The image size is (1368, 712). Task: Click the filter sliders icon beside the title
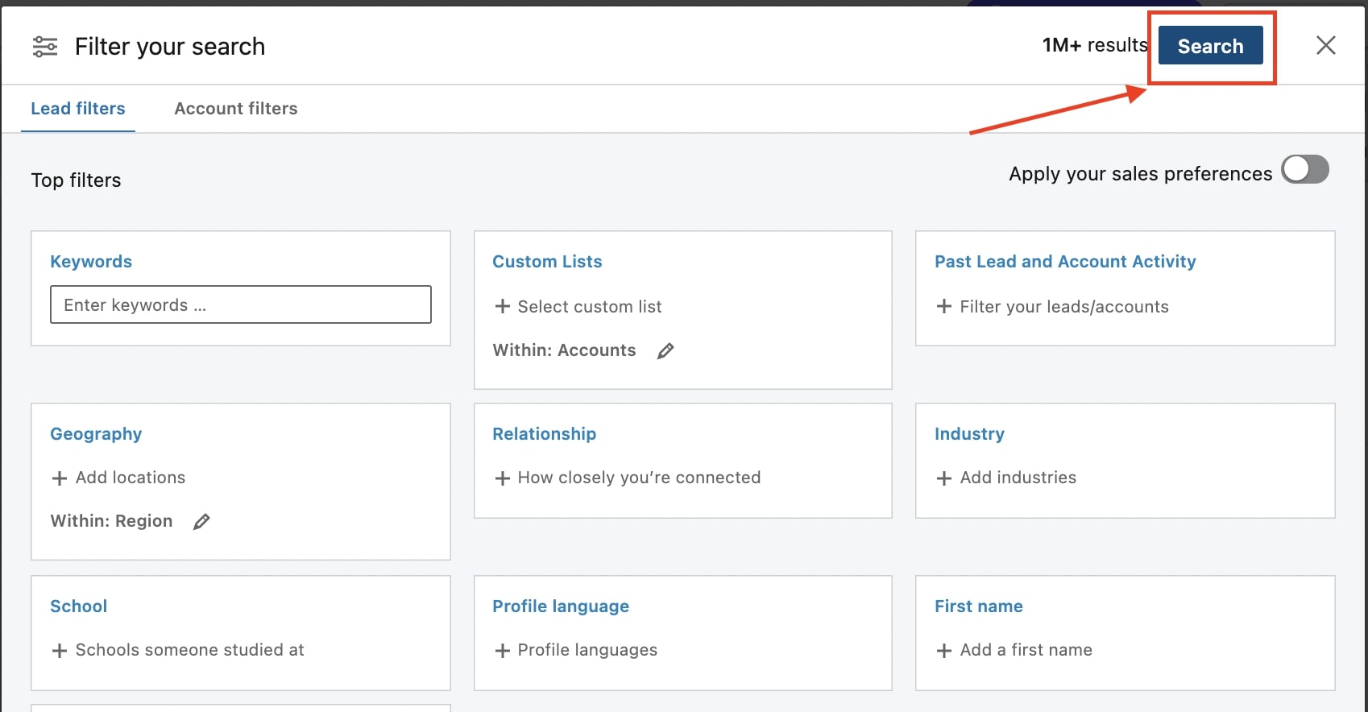coord(45,47)
